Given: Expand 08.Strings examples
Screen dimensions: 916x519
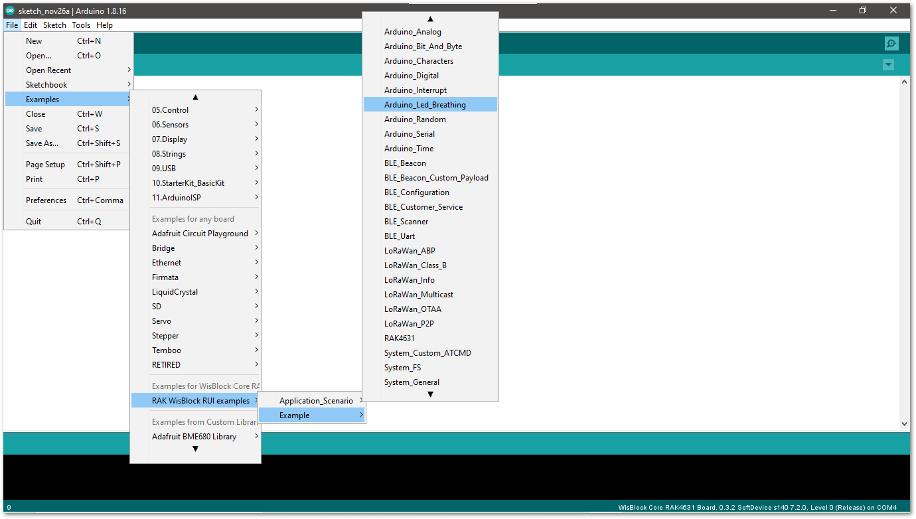Looking at the screenshot, I should tap(195, 154).
